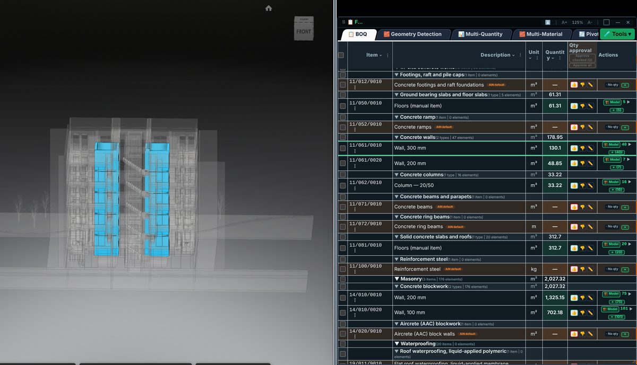The width and height of the screenshot is (637, 365).
Task: Thumbs-down the Wall, 300 mm row
Action: (x=582, y=148)
